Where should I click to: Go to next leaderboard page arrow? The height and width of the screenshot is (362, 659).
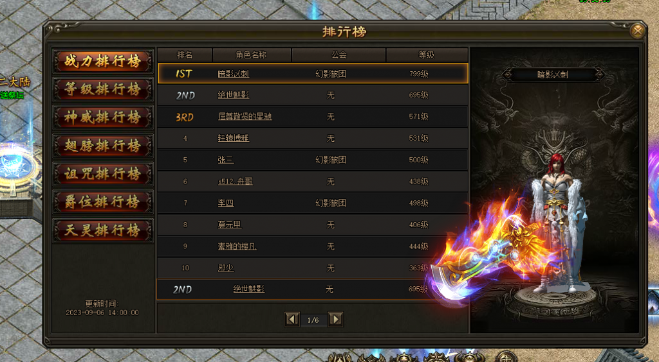click(x=335, y=320)
